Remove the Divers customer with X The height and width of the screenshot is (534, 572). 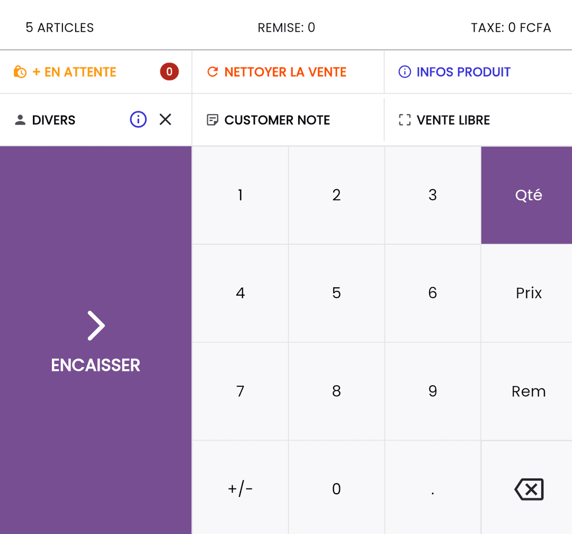coord(165,120)
